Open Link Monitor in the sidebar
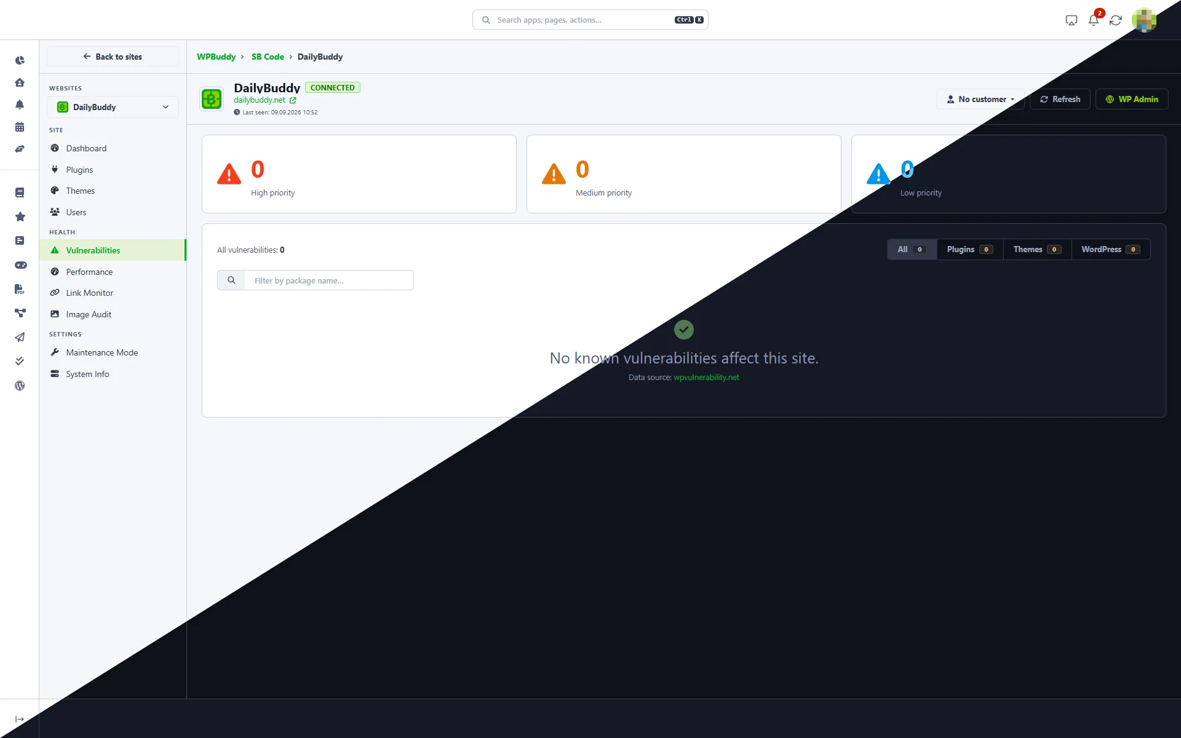Viewport: 1181px width, 738px height. (113, 293)
